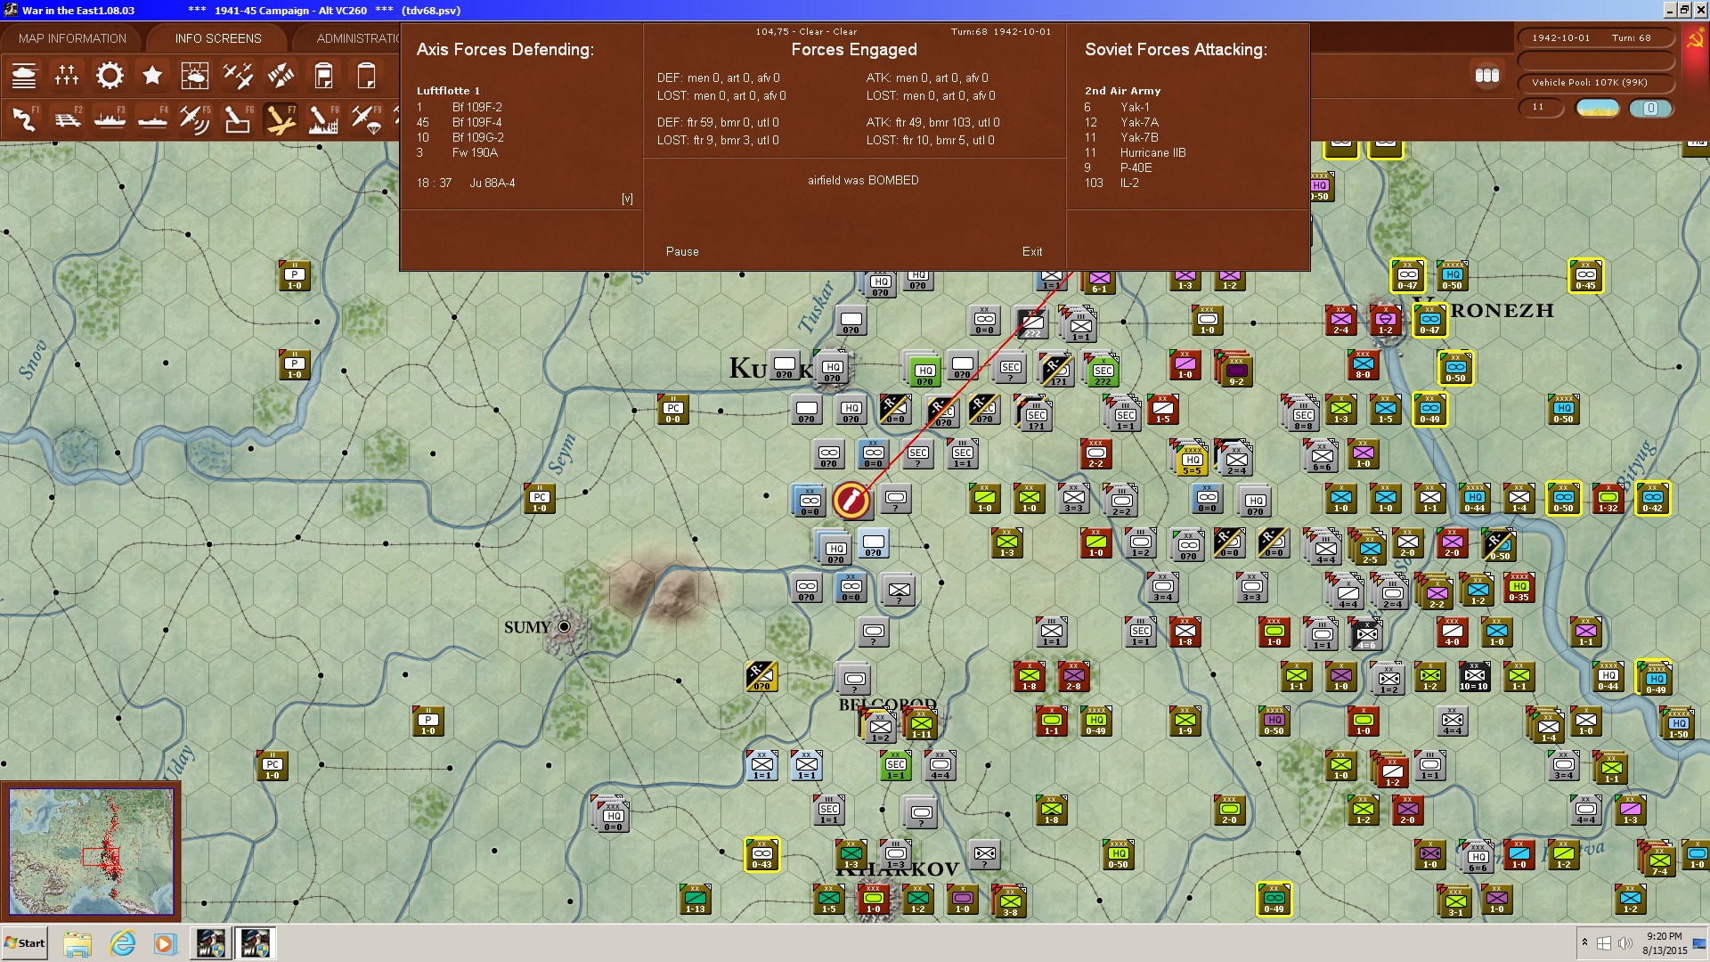Click the overview minimap

pyautogui.click(x=91, y=852)
